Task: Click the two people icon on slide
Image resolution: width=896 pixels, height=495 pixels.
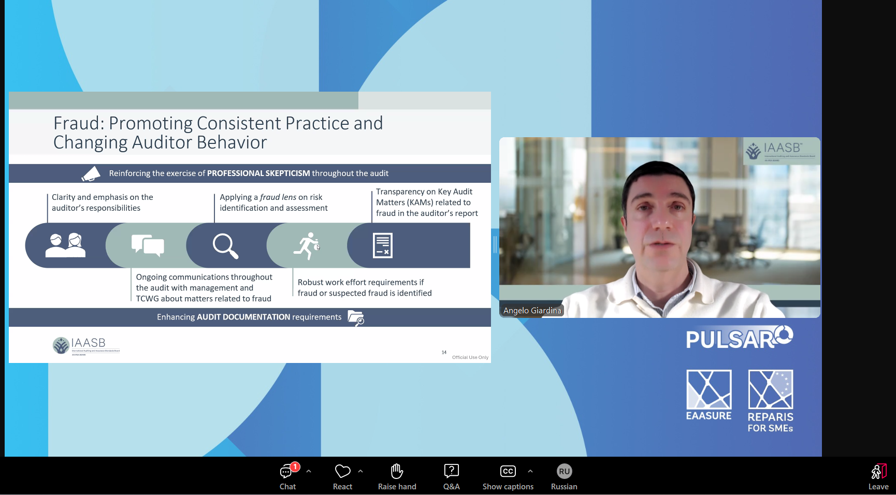Action: tap(65, 245)
